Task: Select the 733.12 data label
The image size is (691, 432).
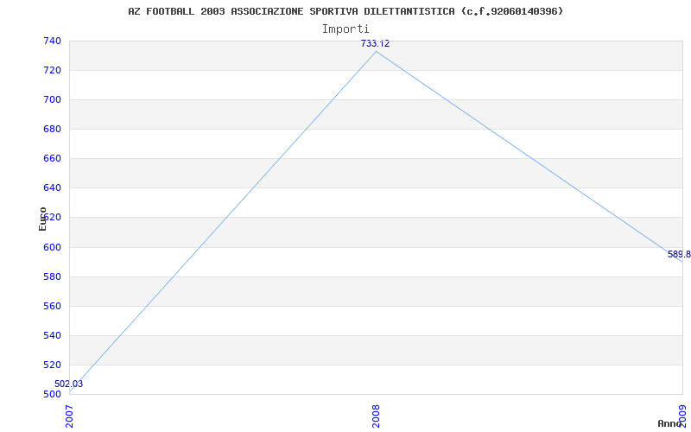Action: click(375, 43)
